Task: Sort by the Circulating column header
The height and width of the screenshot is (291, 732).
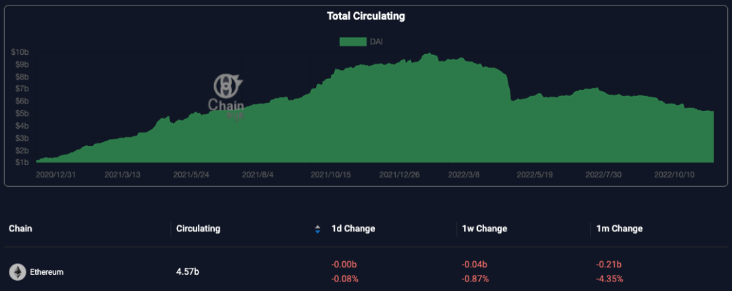Action: tap(198, 229)
